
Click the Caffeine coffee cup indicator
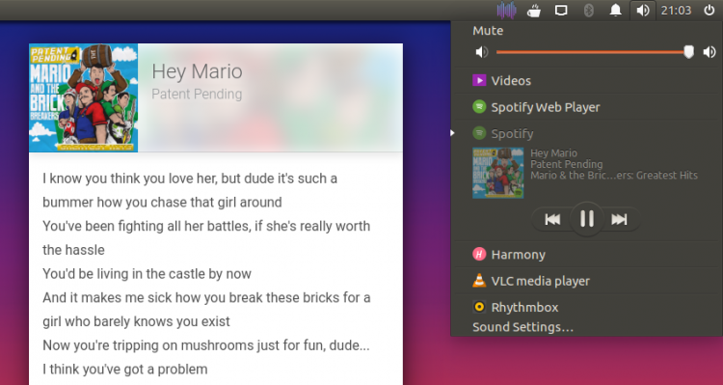click(x=534, y=11)
